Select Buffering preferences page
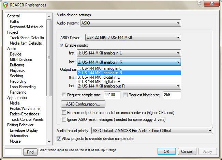Screen dimensions: 222x160 point(17,65)
